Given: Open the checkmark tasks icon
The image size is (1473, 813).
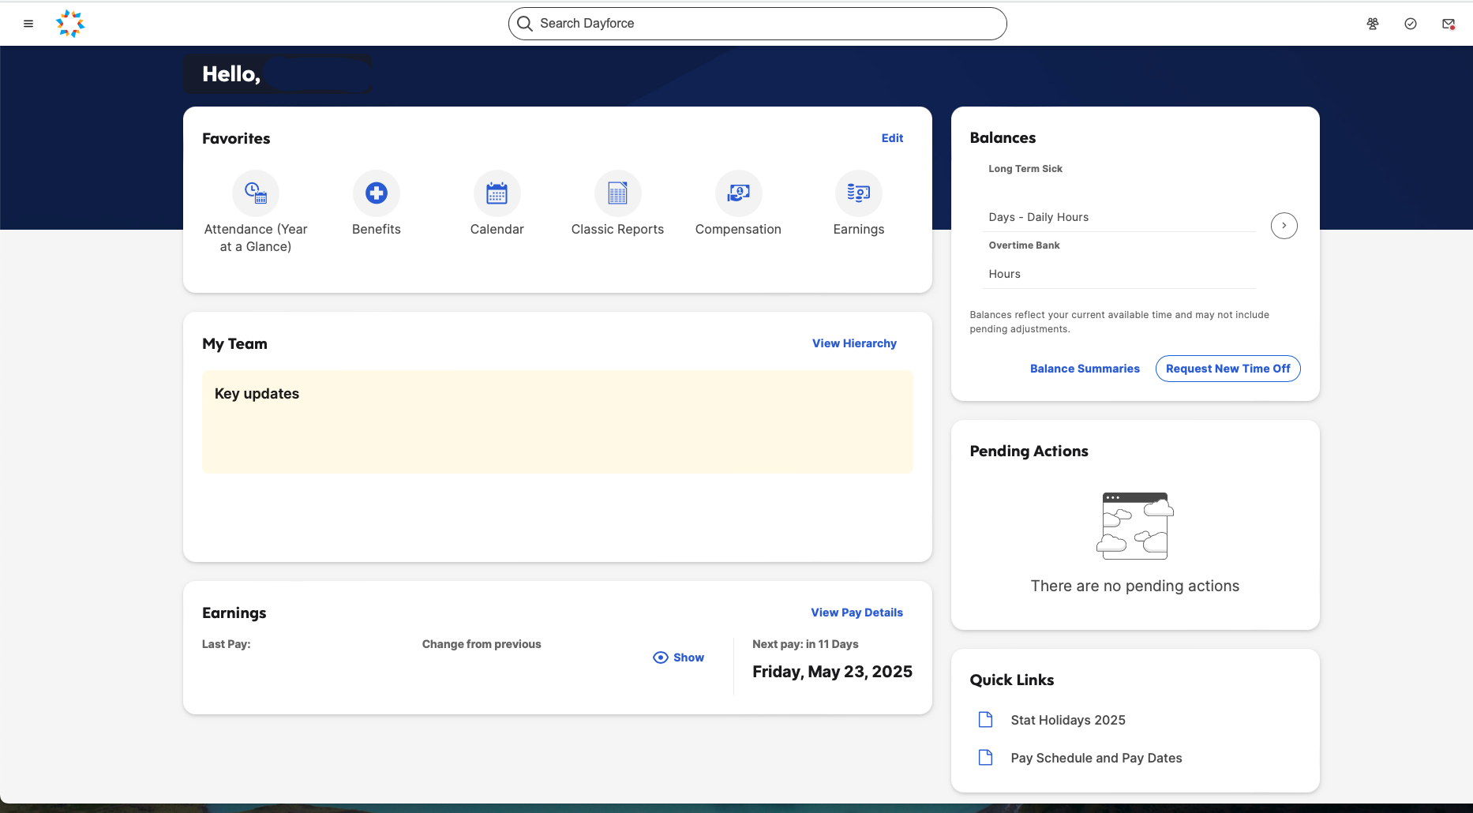Looking at the screenshot, I should 1411,24.
